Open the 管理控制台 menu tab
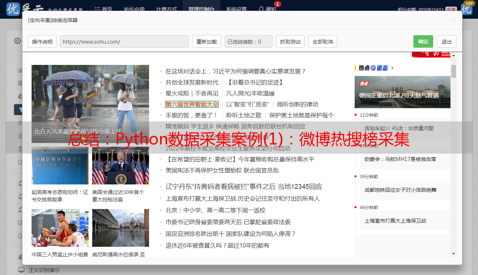 pos(201,9)
